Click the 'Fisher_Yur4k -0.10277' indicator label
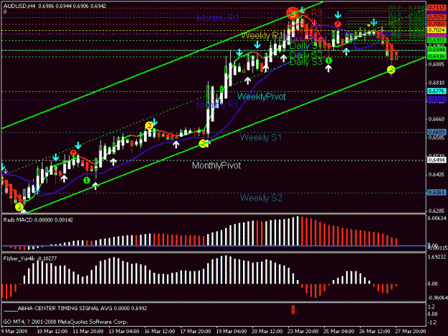The image size is (448, 336). point(30,259)
